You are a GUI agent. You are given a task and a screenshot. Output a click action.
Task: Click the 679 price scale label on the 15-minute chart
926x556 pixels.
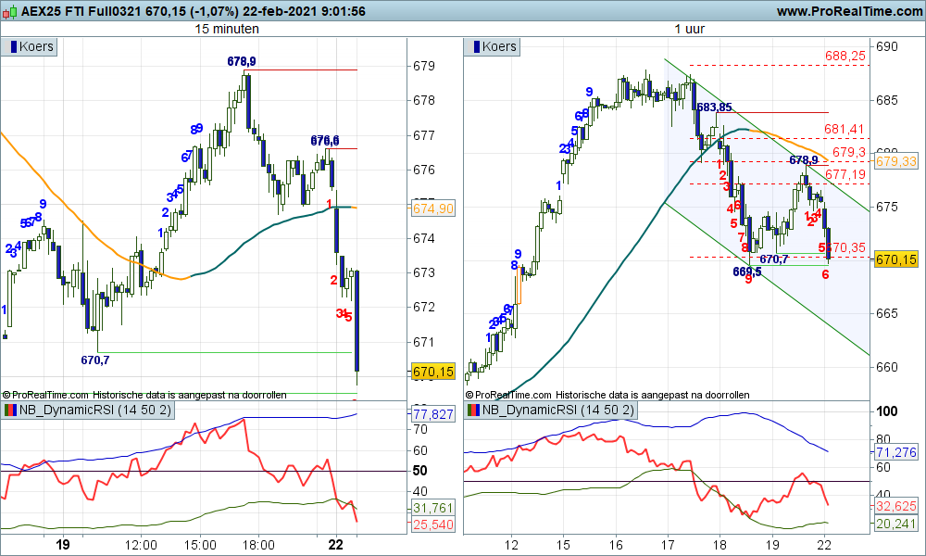point(424,66)
